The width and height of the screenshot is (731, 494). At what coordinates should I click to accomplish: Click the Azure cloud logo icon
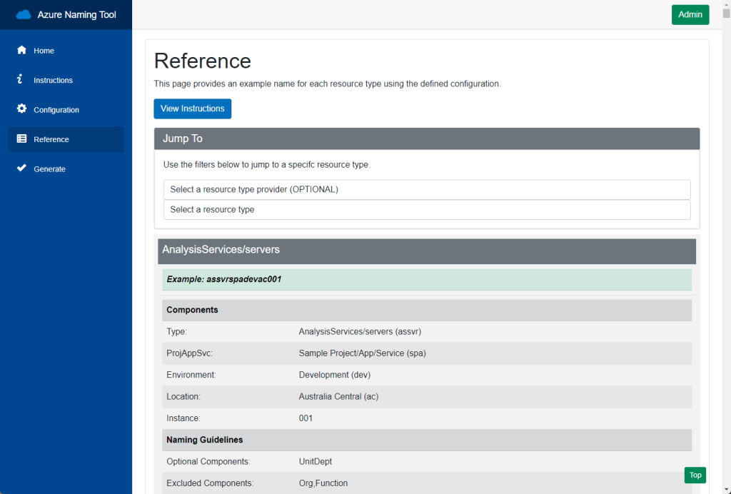[24, 15]
